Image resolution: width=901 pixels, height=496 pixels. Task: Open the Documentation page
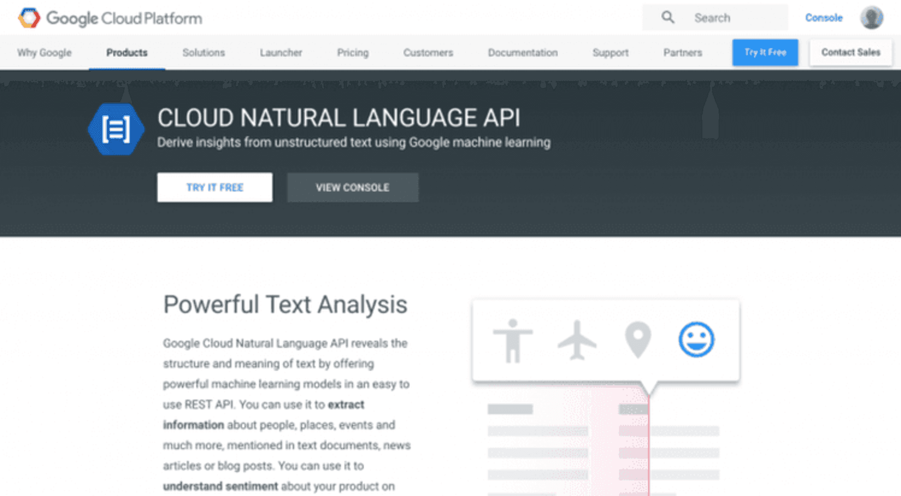tap(523, 53)
